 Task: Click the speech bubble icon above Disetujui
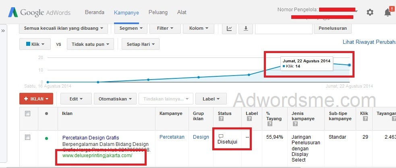pyautogui.click(x=221, y=136)
